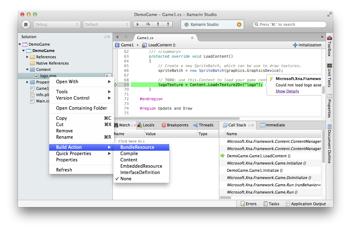Choose Rename from the context menu
Viewport: 351px width, 232px height.
click(82, 137)
